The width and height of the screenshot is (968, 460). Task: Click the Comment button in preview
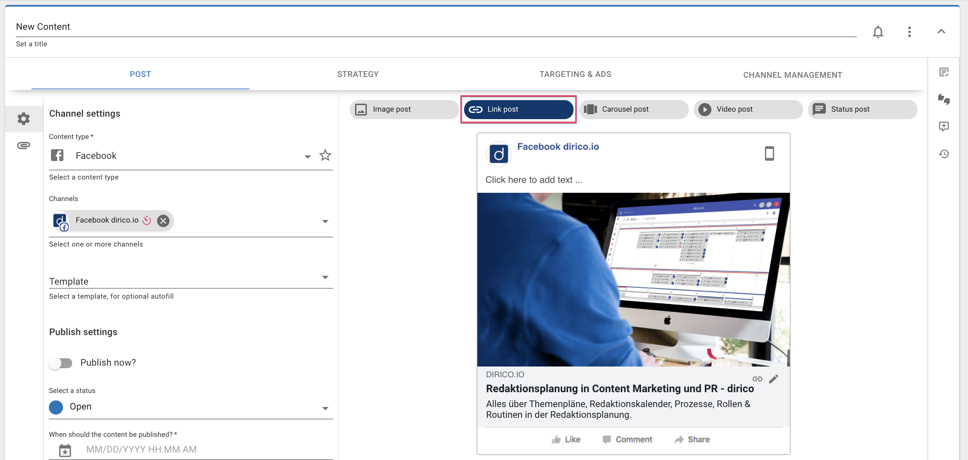click(627, 439)
